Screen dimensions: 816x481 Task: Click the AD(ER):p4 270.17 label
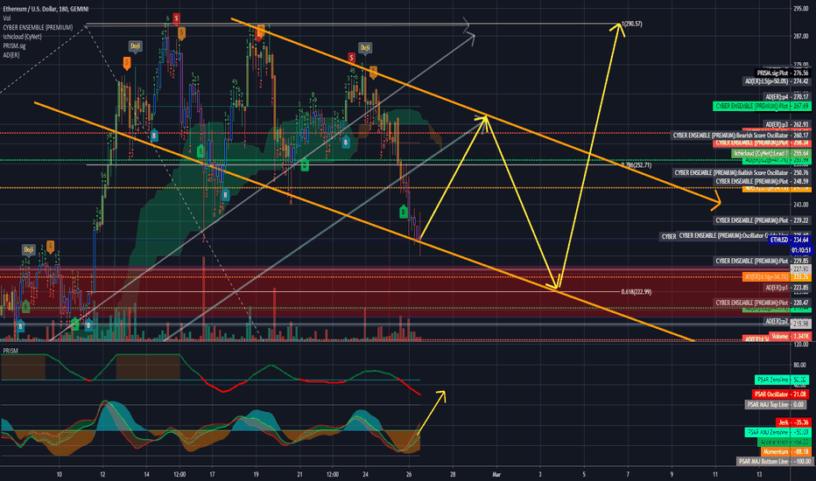(787, 97)
